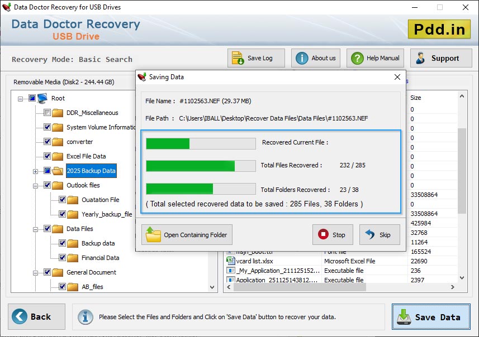
Task: Click the Save Data button
Action: [431, 316]
